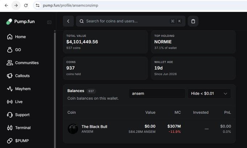247x148 pixels.
Task: Open the Hide < $0.01 dropdown
Action: click(x=209, y=94)
